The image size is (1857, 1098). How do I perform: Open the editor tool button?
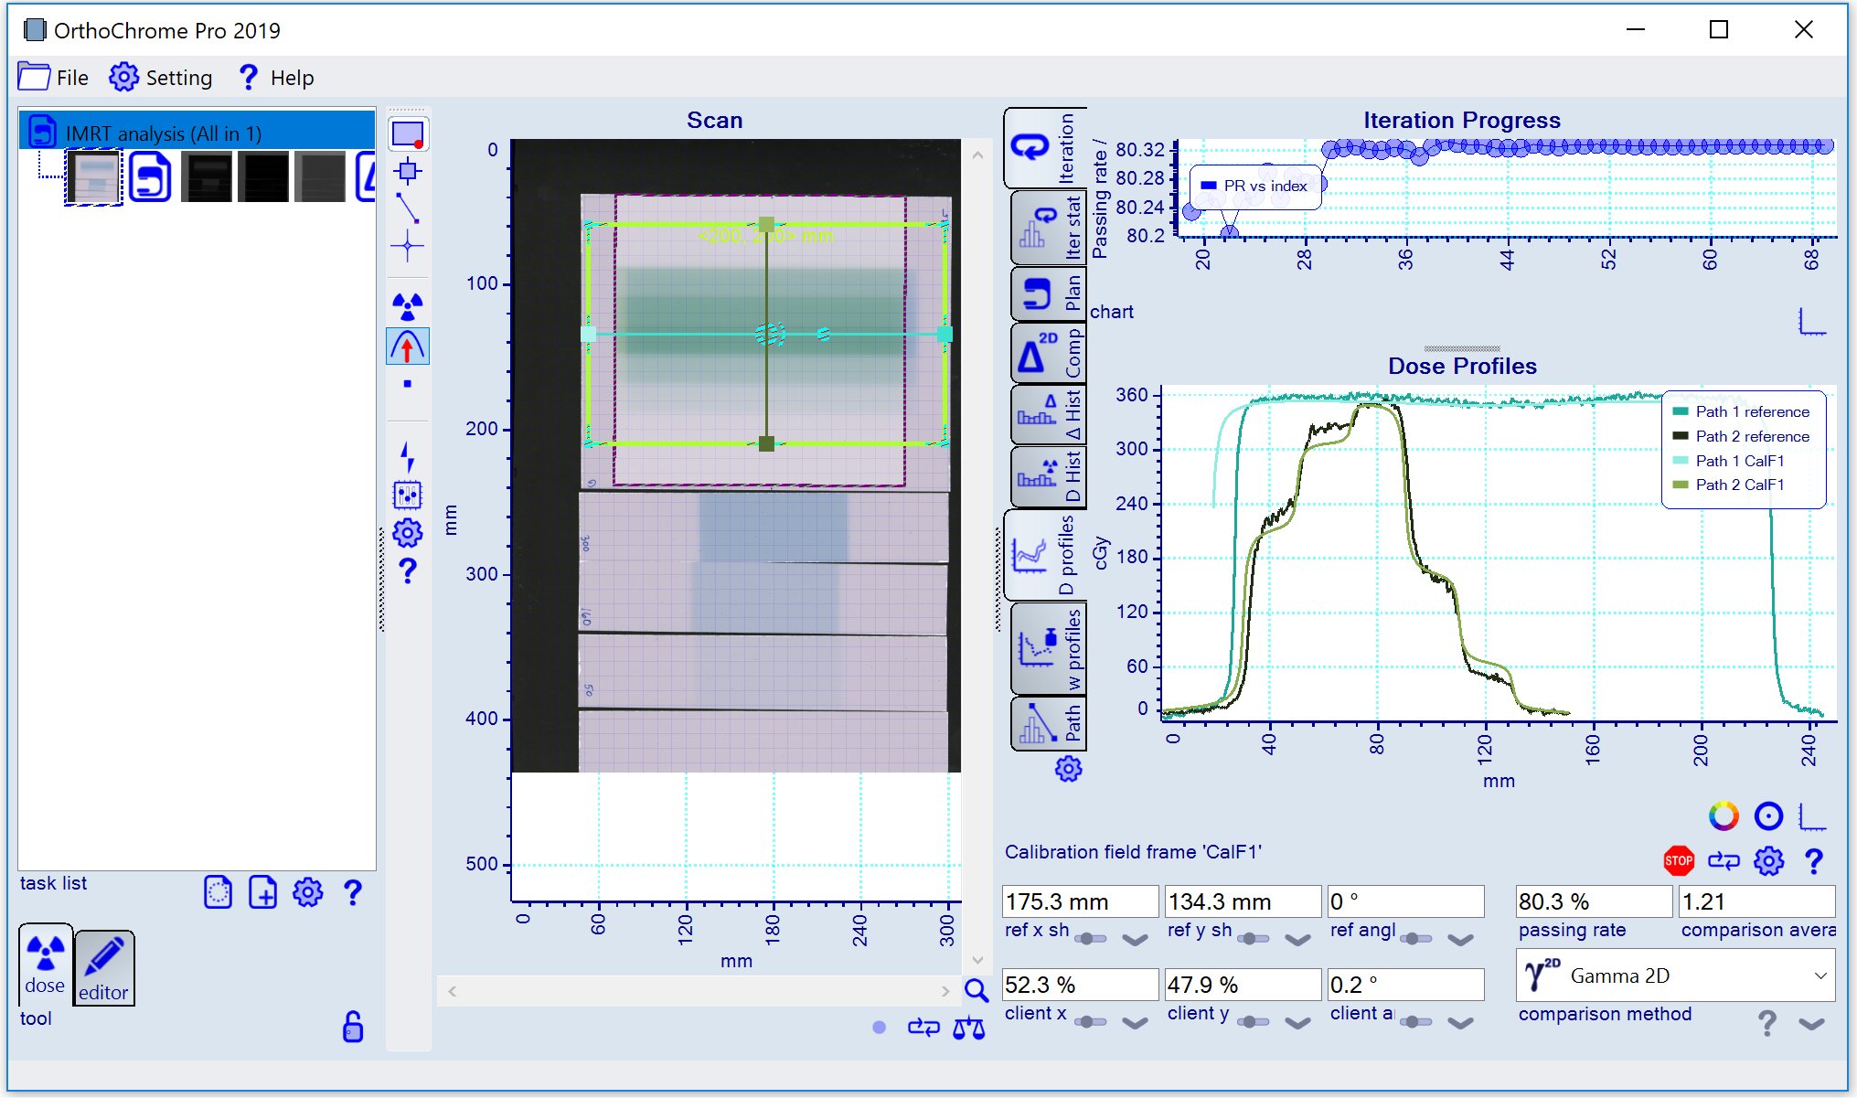(x=104, y=968)
